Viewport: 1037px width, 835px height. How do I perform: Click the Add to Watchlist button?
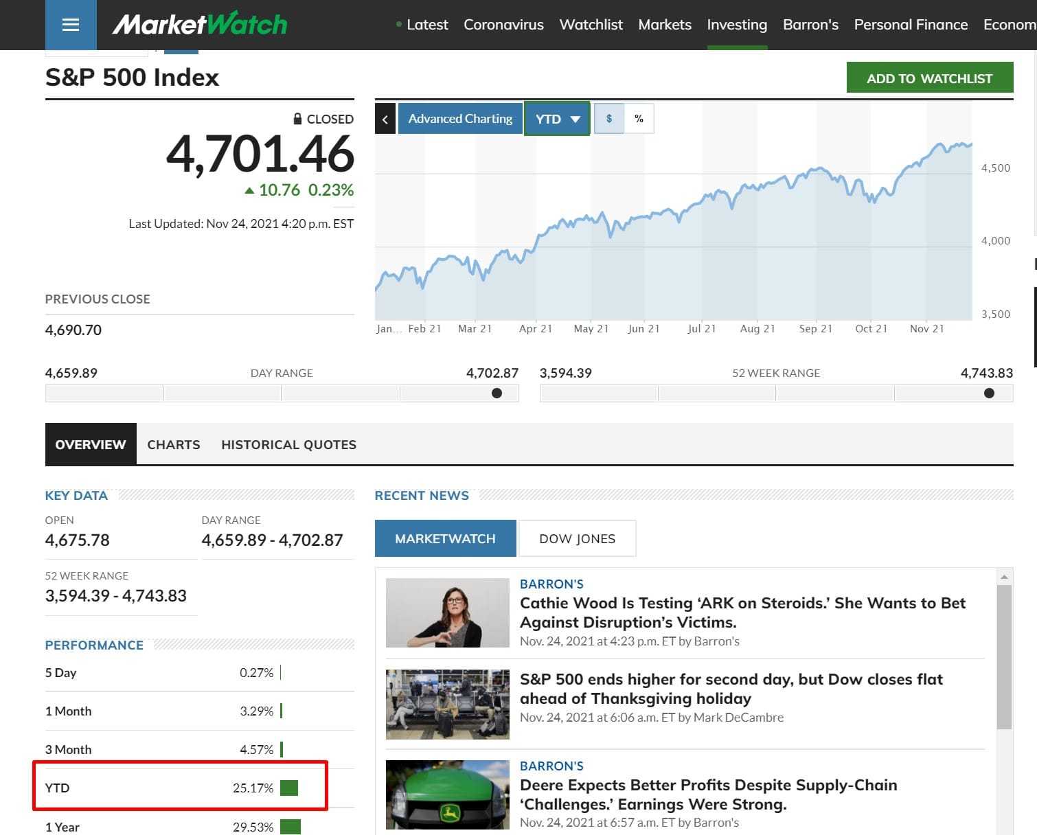(x=929, y=78)
